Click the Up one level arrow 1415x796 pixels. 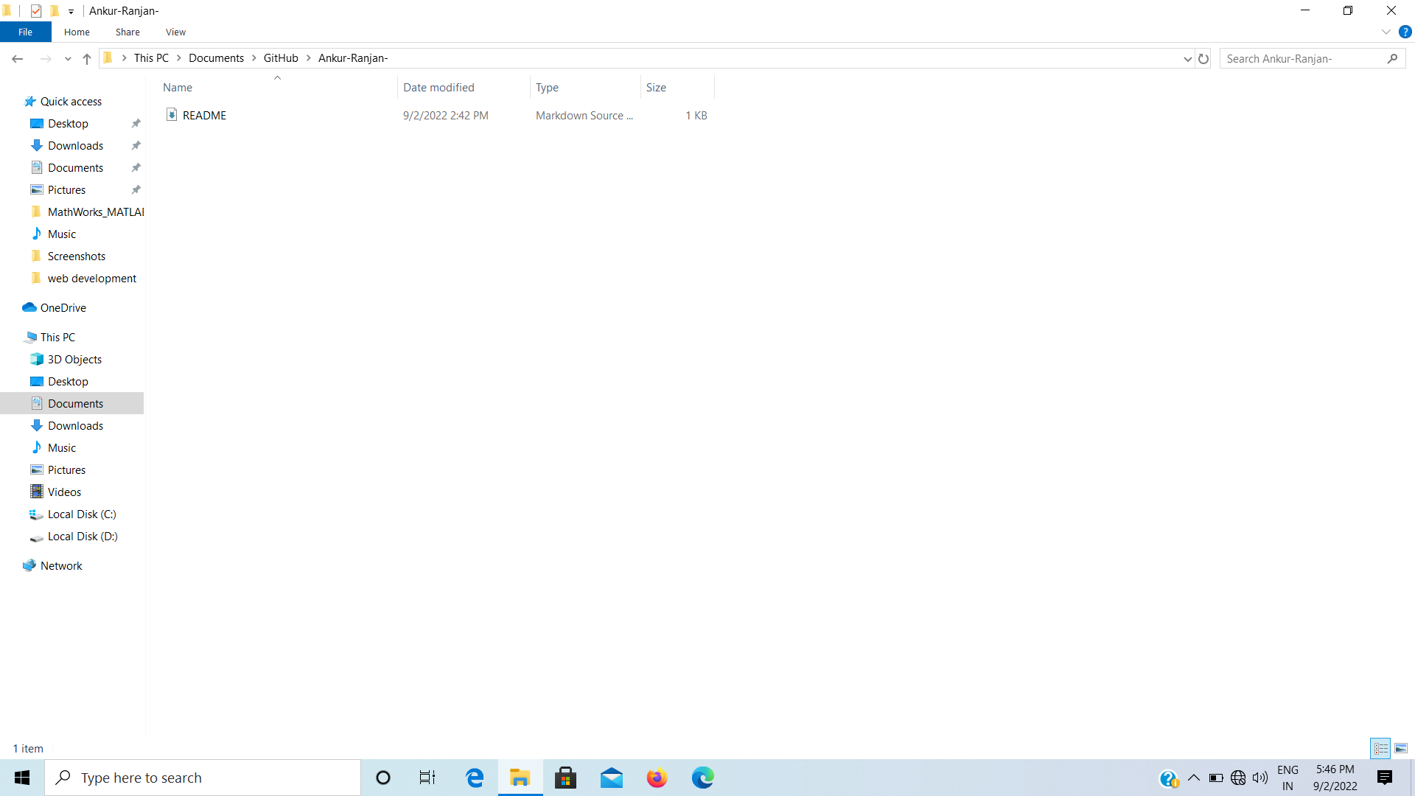86,58
